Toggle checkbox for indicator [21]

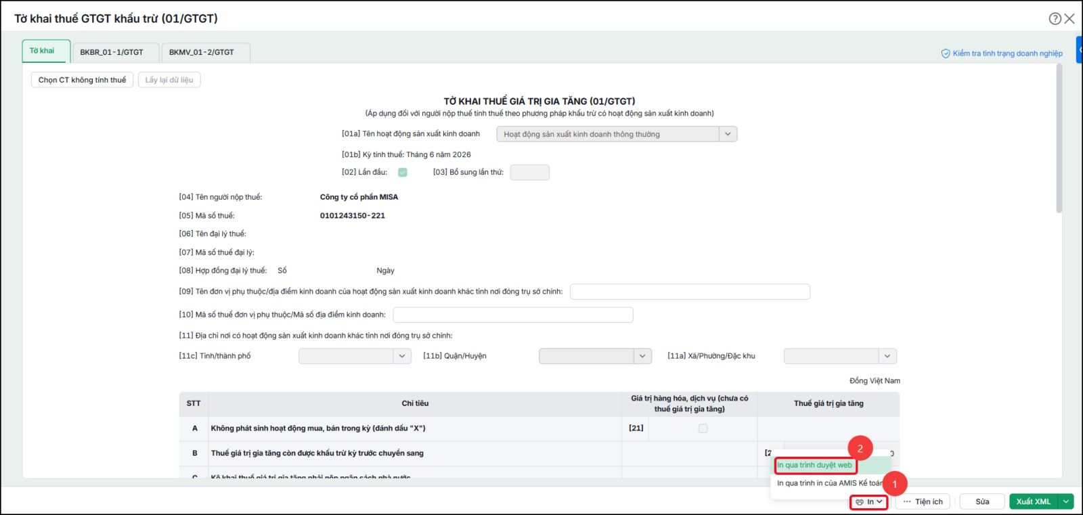703,428
